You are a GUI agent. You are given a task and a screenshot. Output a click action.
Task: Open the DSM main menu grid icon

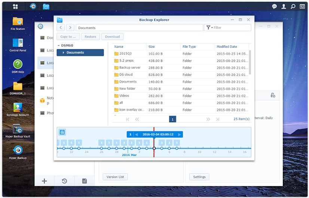15,6
